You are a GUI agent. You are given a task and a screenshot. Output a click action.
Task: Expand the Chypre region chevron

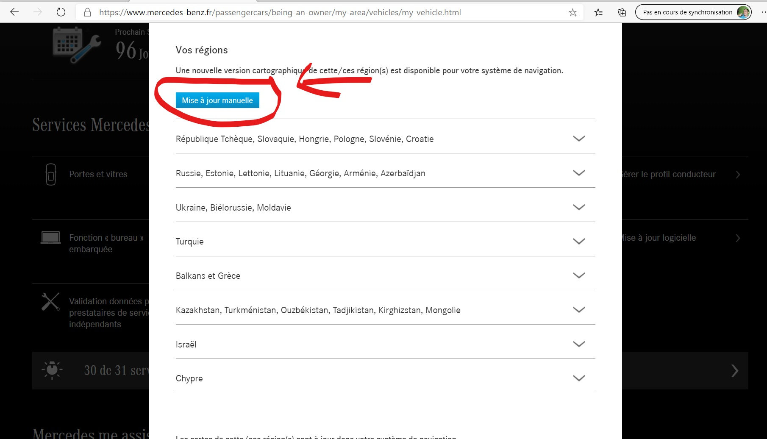(579, 378)
